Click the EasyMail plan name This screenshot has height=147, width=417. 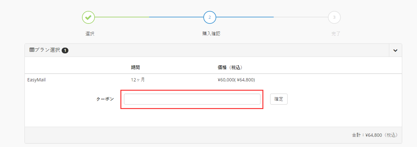pyautogui.click(x=36, y=80)
